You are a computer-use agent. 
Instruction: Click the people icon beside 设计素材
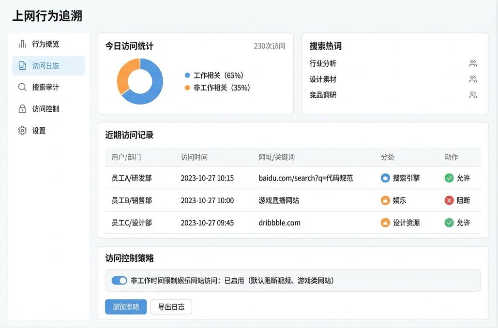click(x=473, y=79)
